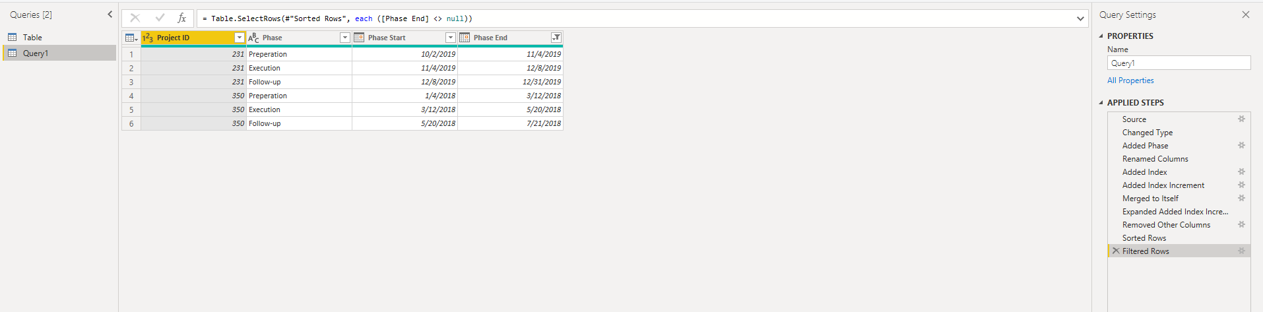Collapse the PROPERTIES section
This screenshot has height=312, width=1263.
click(1101, 36)
